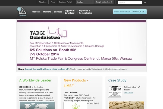Focus the Search input field
Image resolution: width=163 pixels, height=109 pixels.
tap(130, 3)
